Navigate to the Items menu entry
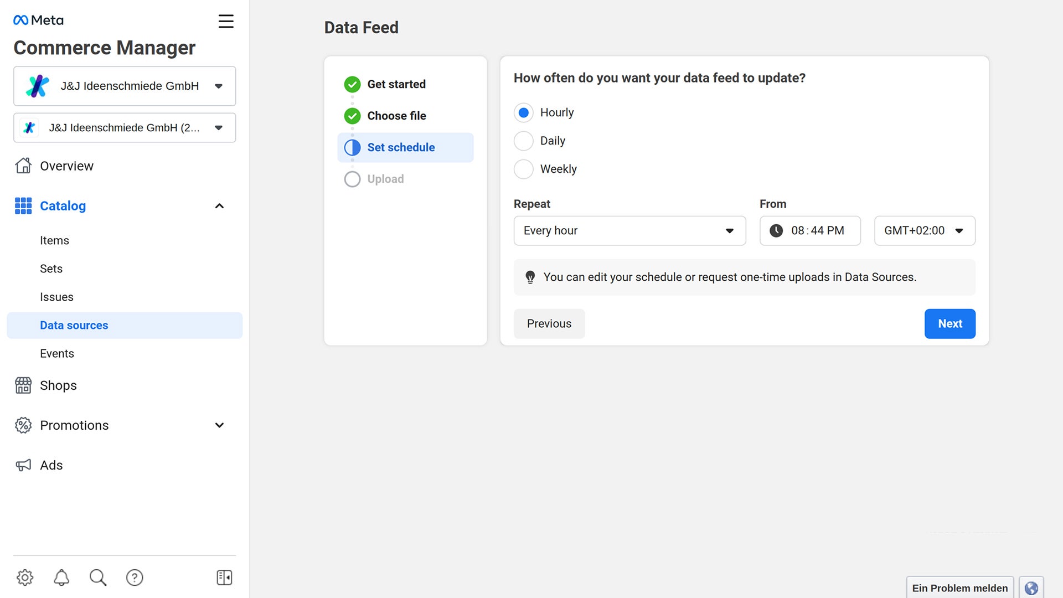The image size is (1063, 598). [54, 240]
